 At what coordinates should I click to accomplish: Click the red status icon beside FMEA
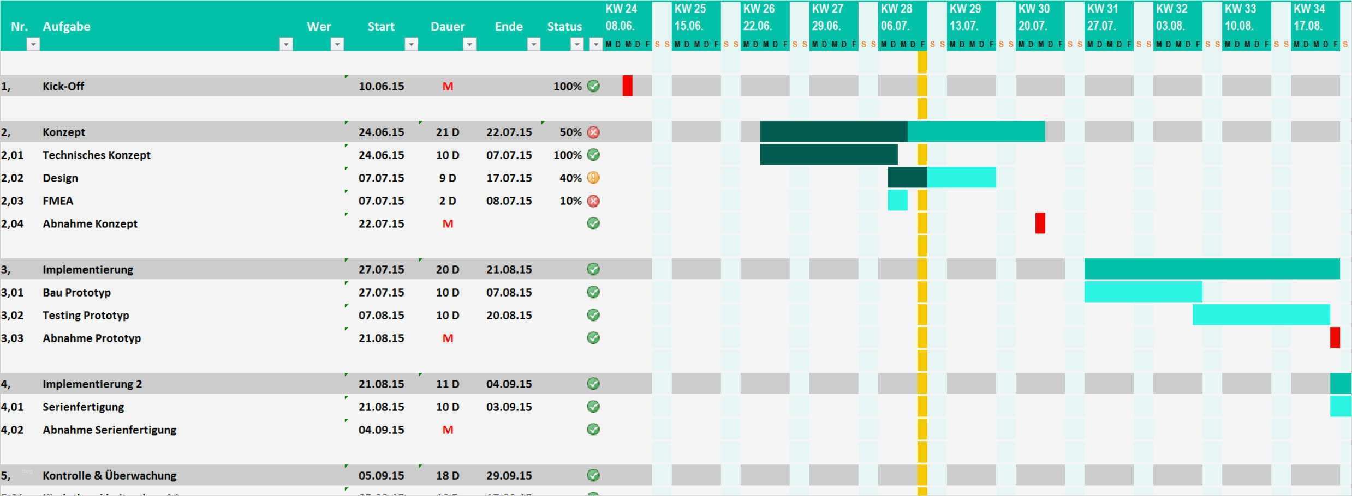[593, 201]
